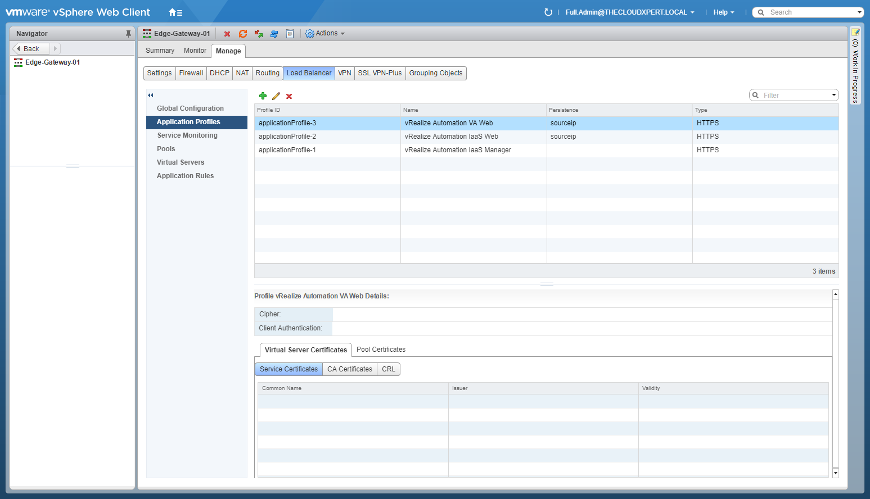Click the Filter input field
The width and height of the screenshot is (870, 499).
click(x=794, y=96)
